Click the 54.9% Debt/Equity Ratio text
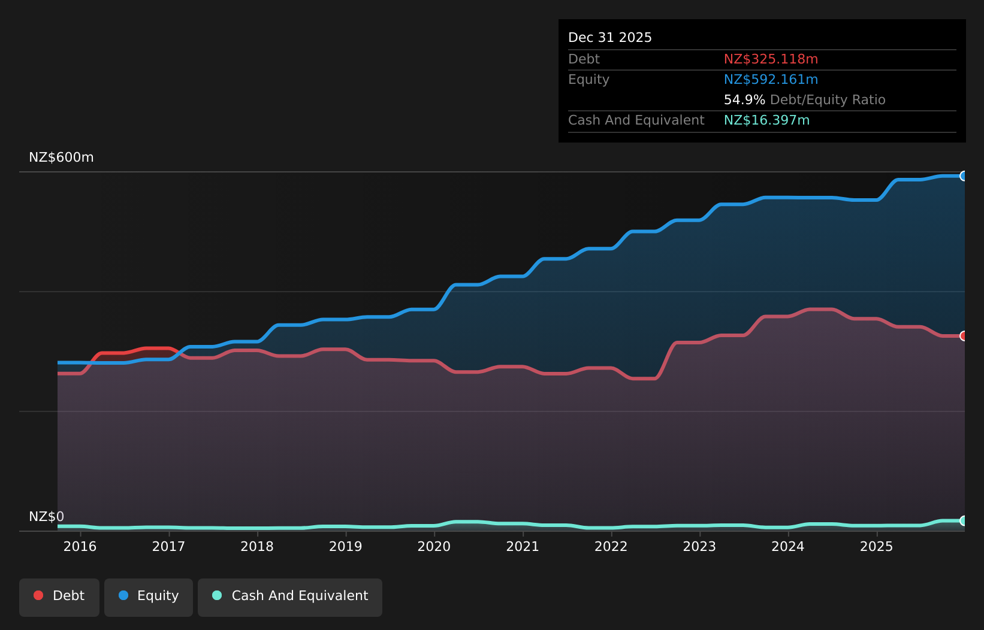 click(x=805, y=100)
